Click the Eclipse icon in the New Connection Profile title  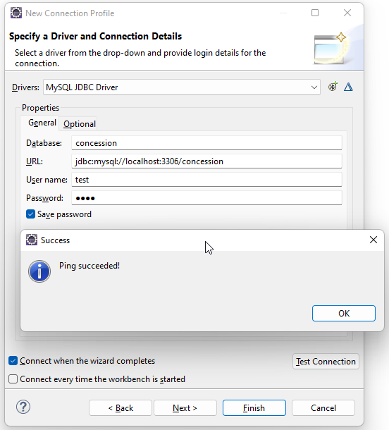[16, 13]
